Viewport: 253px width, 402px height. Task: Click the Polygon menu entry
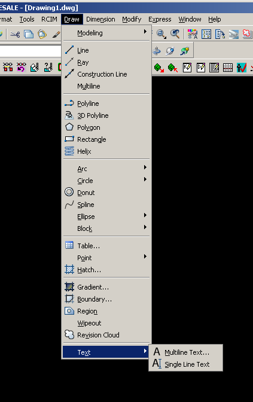[x=106, y=127]
